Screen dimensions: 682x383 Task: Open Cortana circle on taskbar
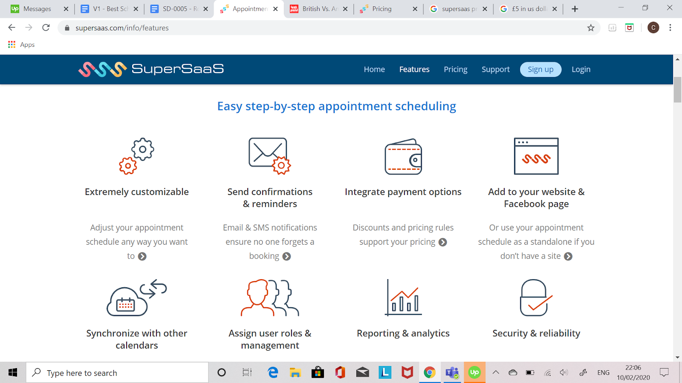(222, 373)
